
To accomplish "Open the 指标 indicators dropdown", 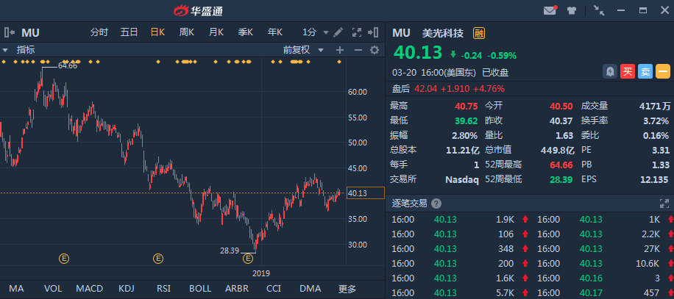I will pyautogui.click(x=20, y=50).
